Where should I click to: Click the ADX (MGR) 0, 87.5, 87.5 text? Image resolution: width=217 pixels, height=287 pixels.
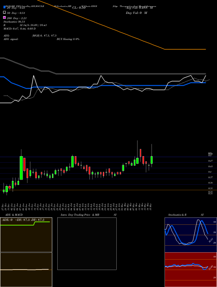click(30, 36)
